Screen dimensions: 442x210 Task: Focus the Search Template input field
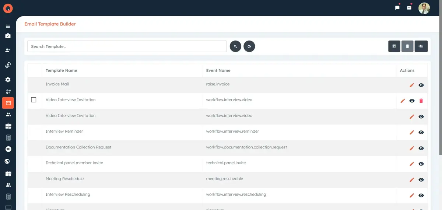pyautogui.click(x=127, y=46)
